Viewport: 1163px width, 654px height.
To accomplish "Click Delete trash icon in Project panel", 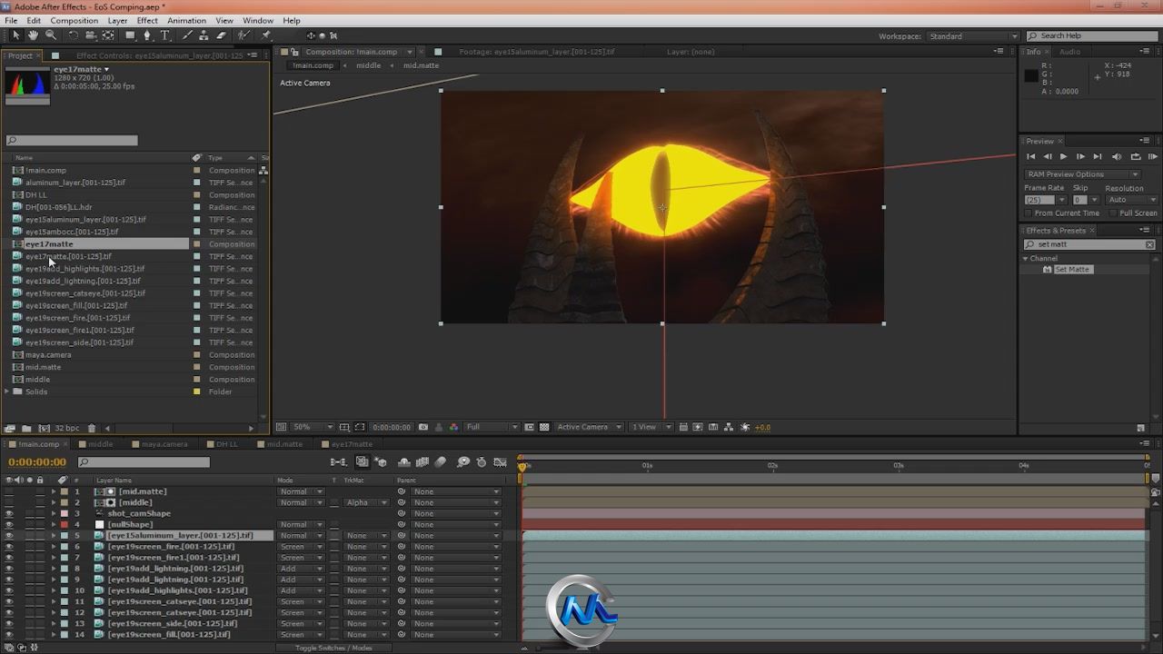I will (x=92, y=428).
